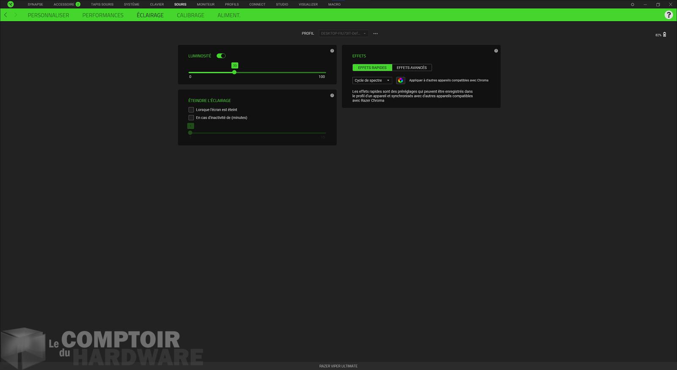
Task: Go back with the left arrow
Action: [x=6, y=15]
